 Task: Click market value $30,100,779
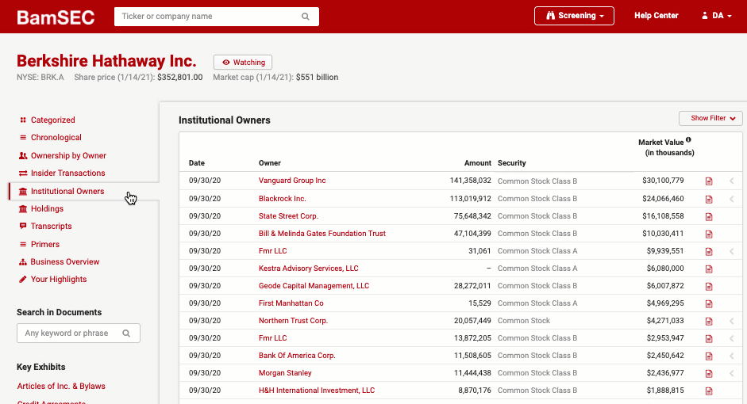point(663,181)
